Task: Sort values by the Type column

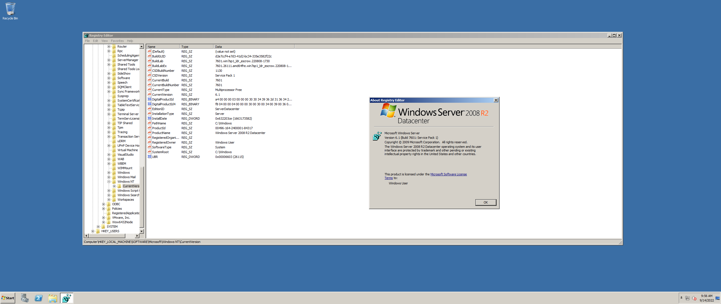Action: (197, 47)
